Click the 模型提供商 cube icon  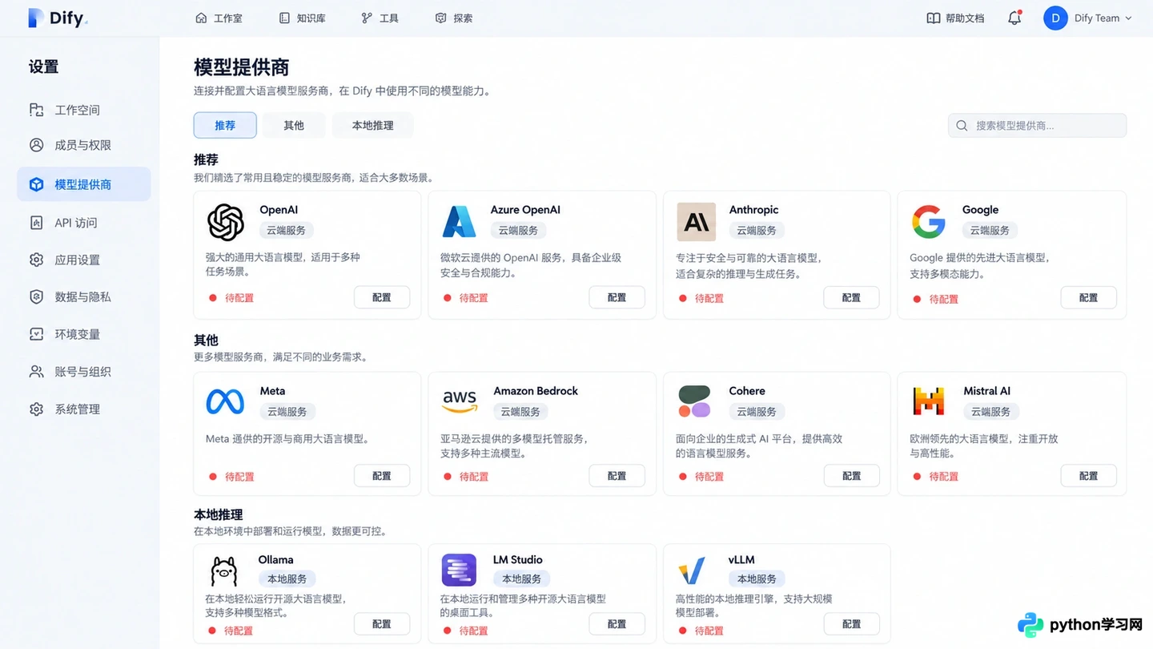36,184
